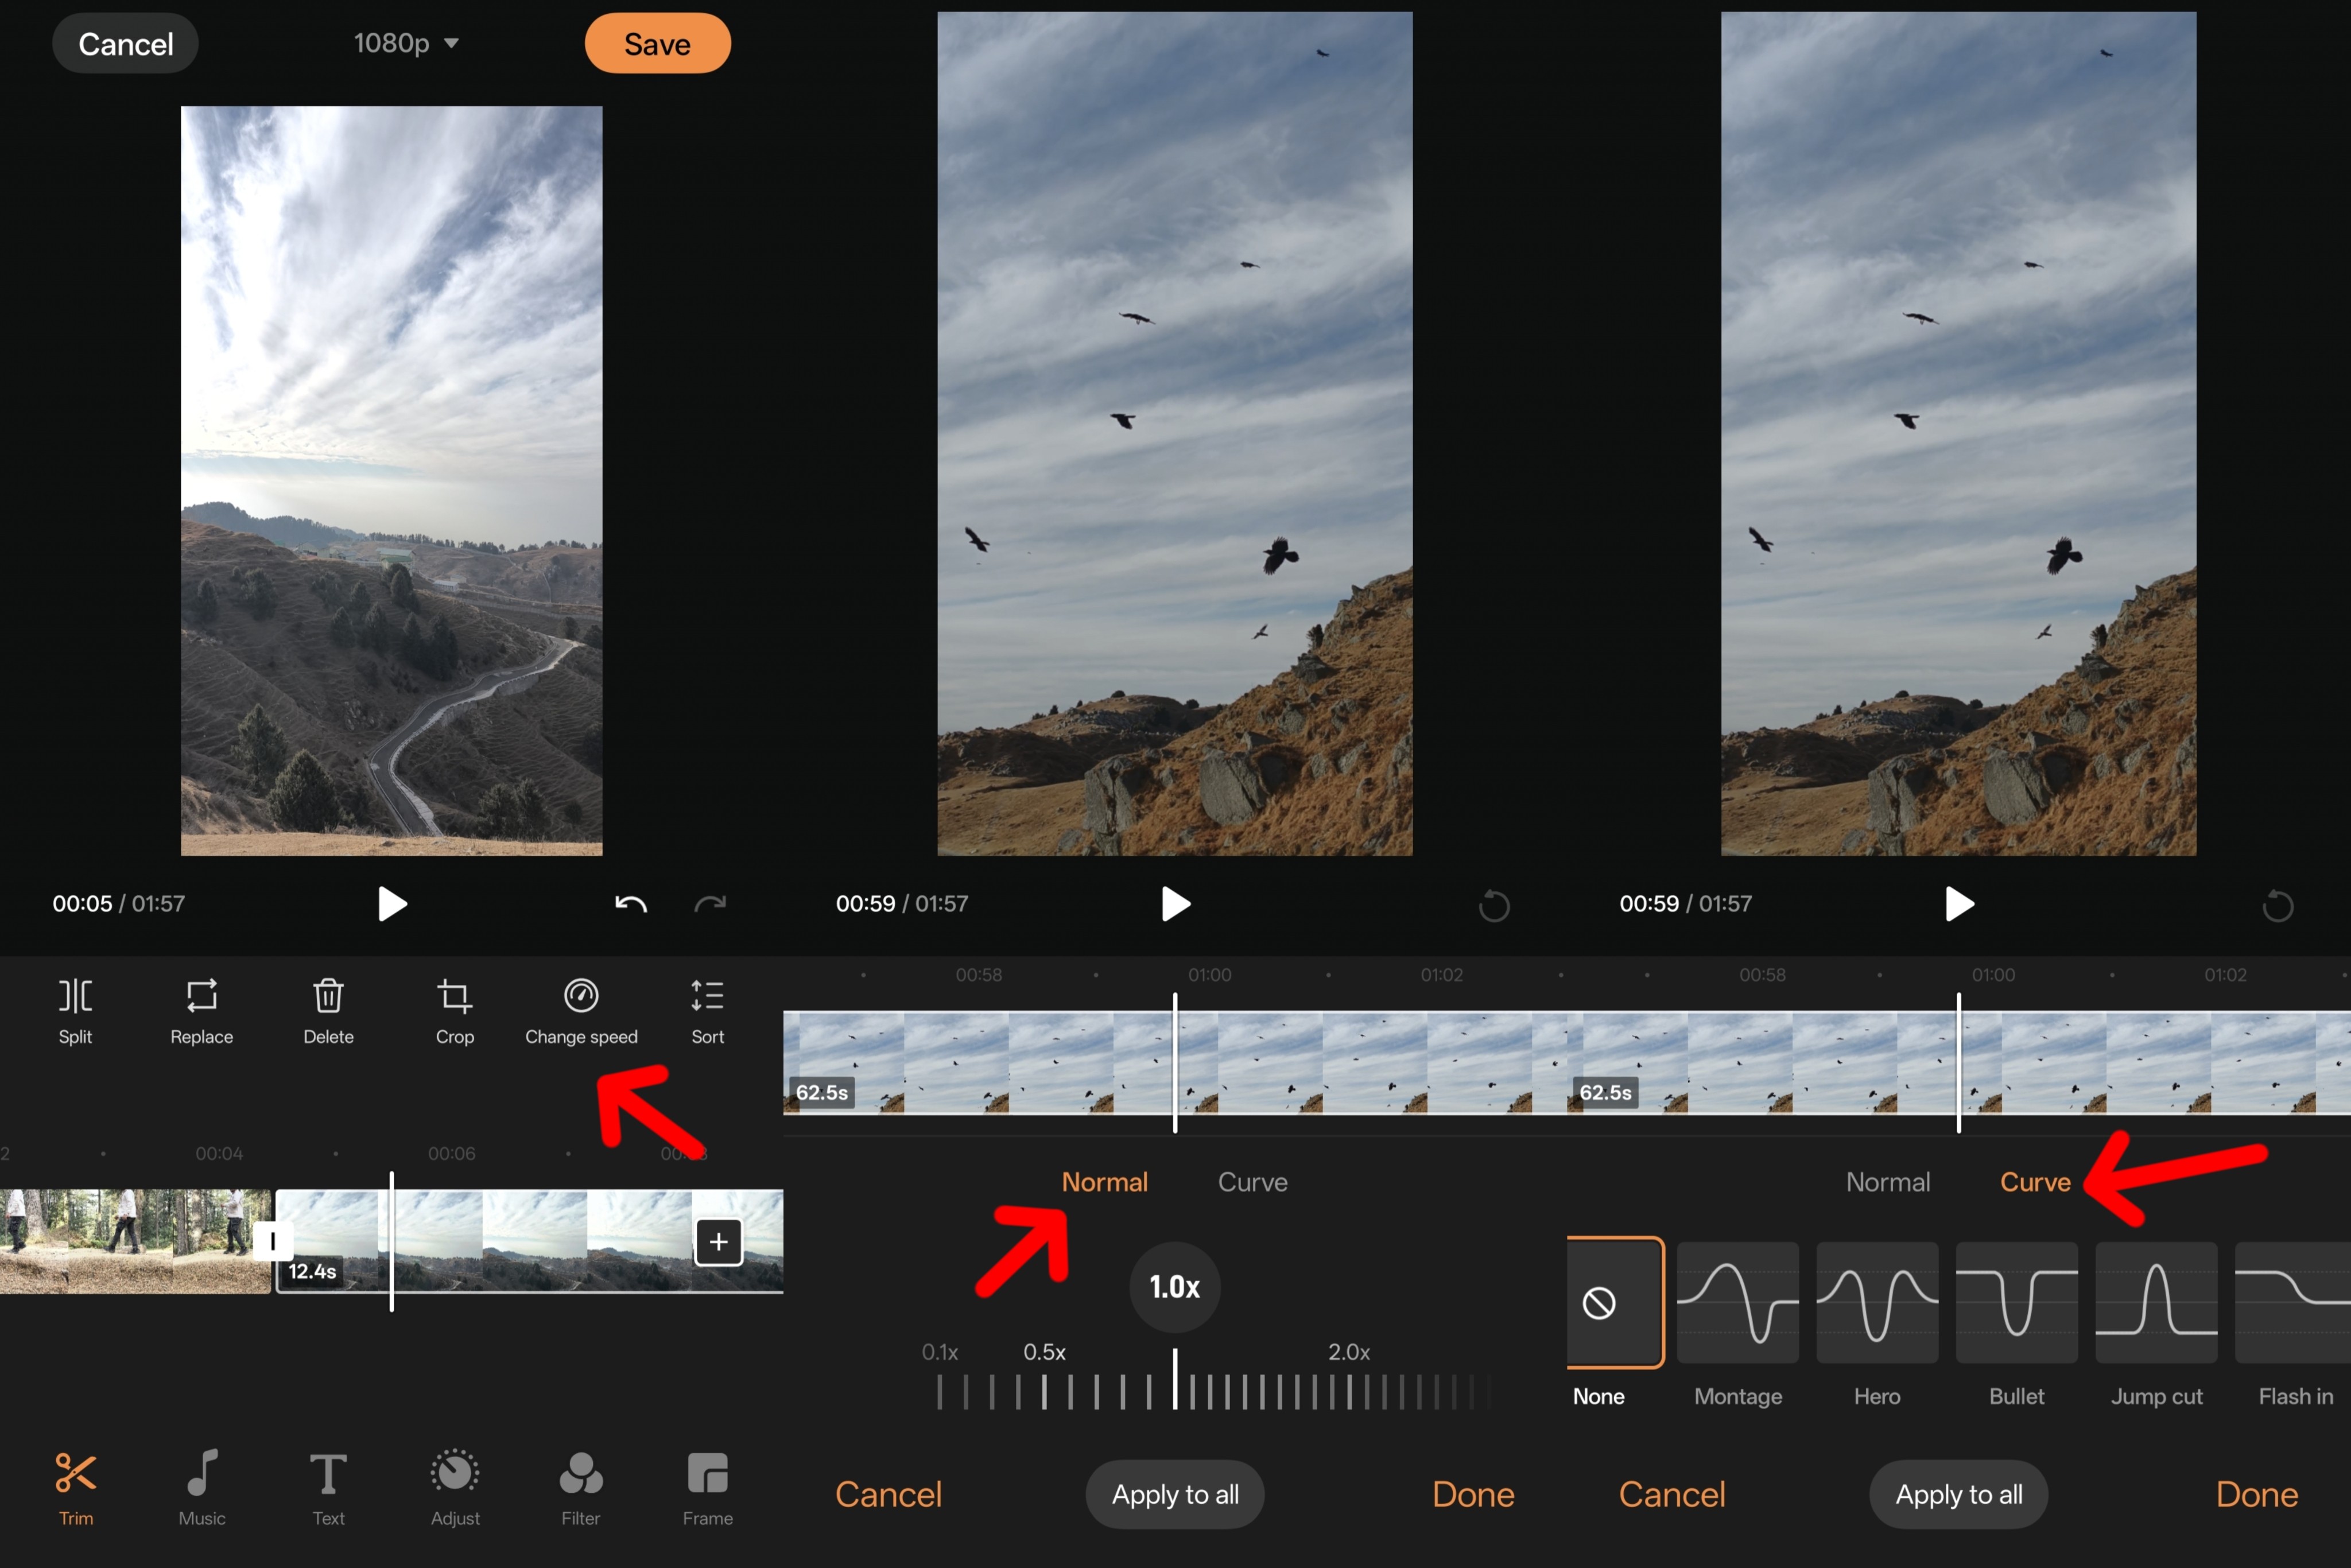This screenshot has height=1568, width=2351.
Task: Select the Trim scissors tab
Action: 76,1489
